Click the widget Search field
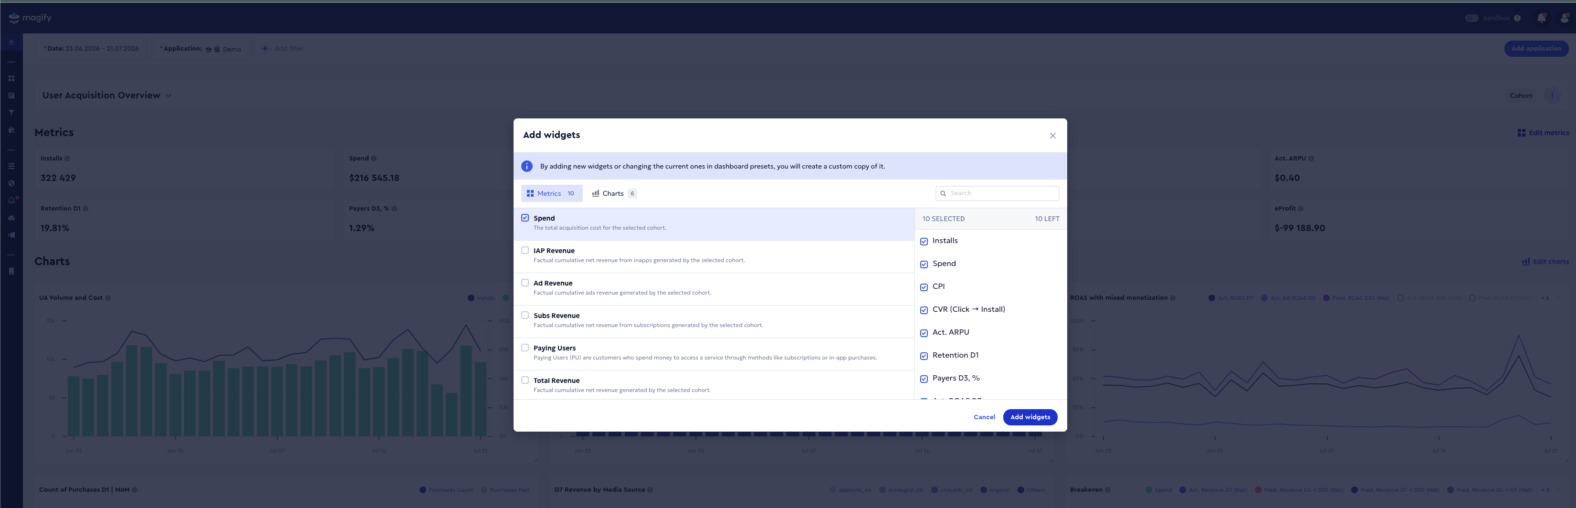The height and width of the screenshot is (508, 1576). point(997,193)
